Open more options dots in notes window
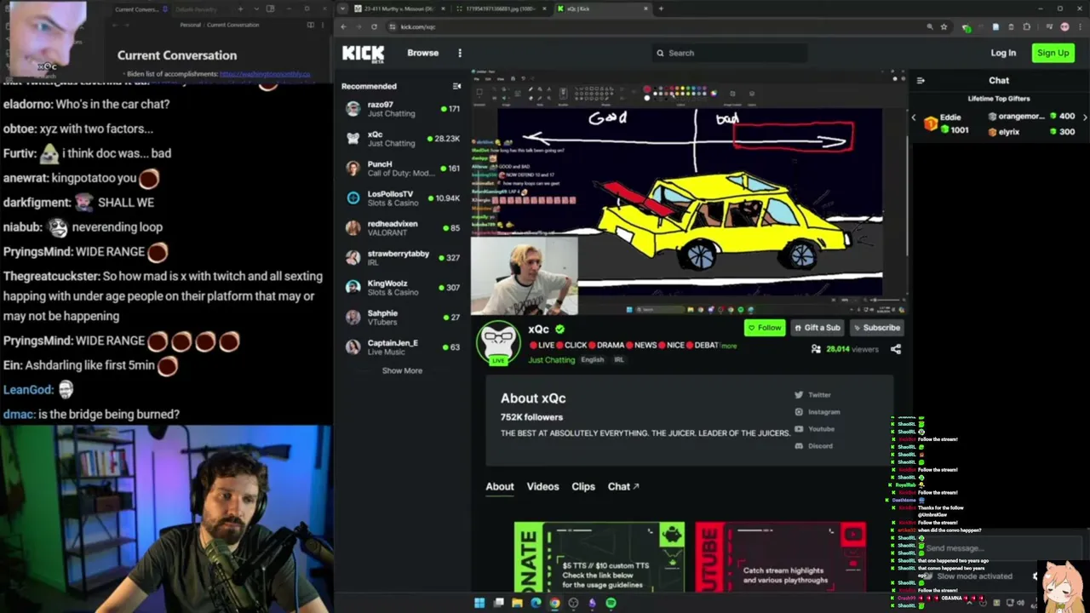Image resolution: width=1090 pixels, height=613 pixels. (x=324, y=25)
